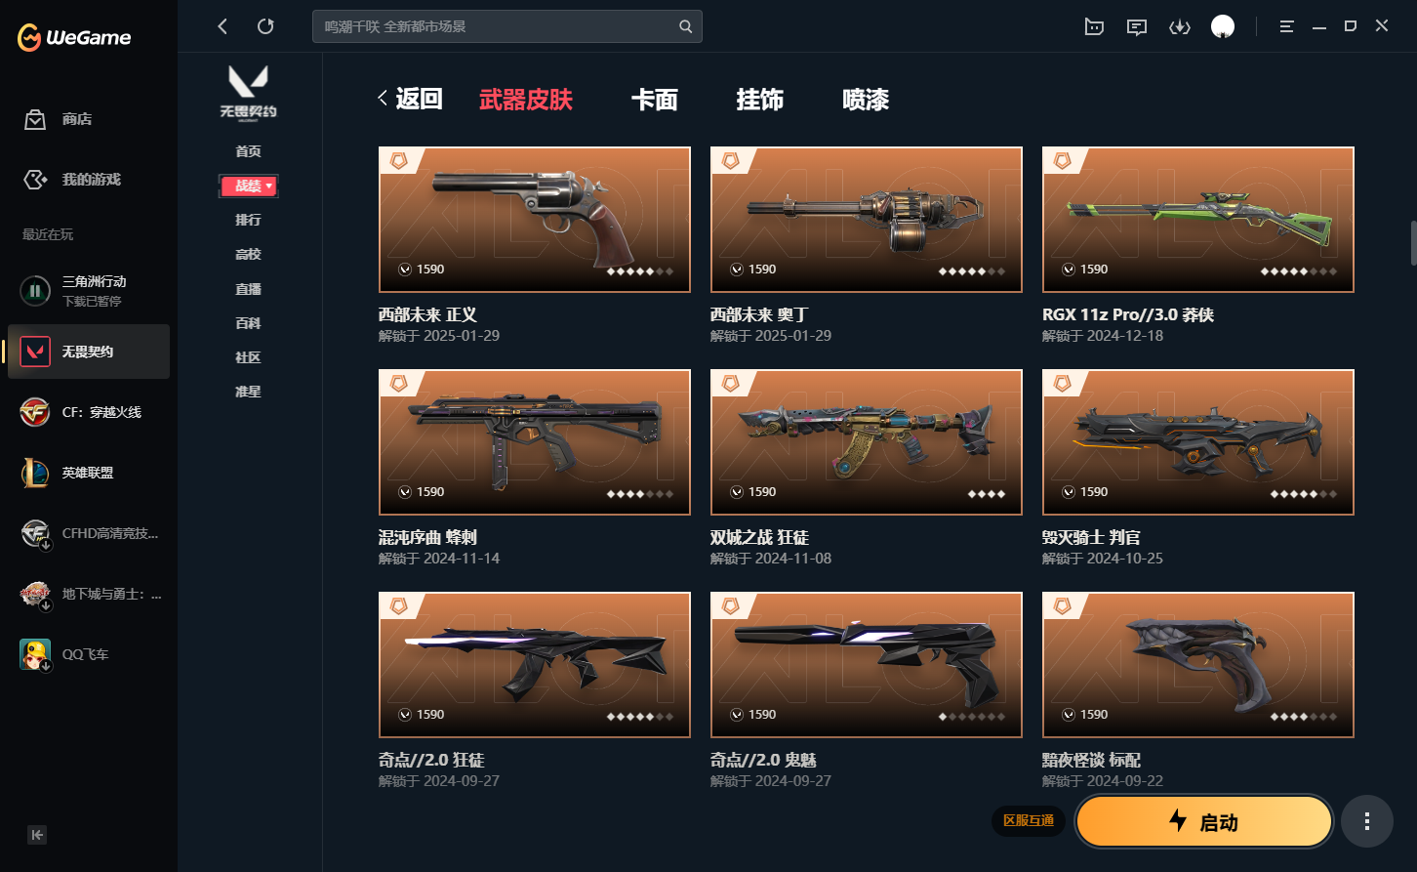Click the search magnifier icon
Viewport: 1417px width, 872px height.
[686, 26]
